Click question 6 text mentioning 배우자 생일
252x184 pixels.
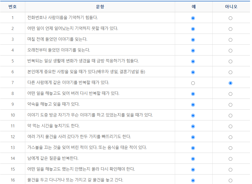click(x=86, y=72)
